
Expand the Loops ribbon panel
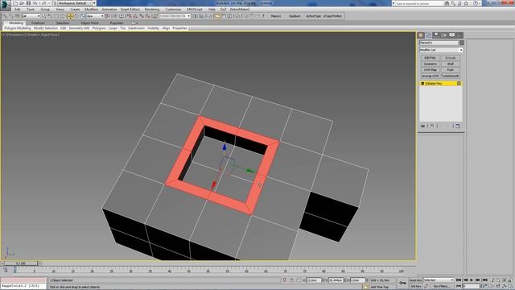pyautogui.click(x=113, y=28)
